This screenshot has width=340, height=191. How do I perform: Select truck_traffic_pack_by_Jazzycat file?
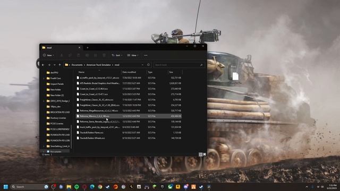click(129, 127)
